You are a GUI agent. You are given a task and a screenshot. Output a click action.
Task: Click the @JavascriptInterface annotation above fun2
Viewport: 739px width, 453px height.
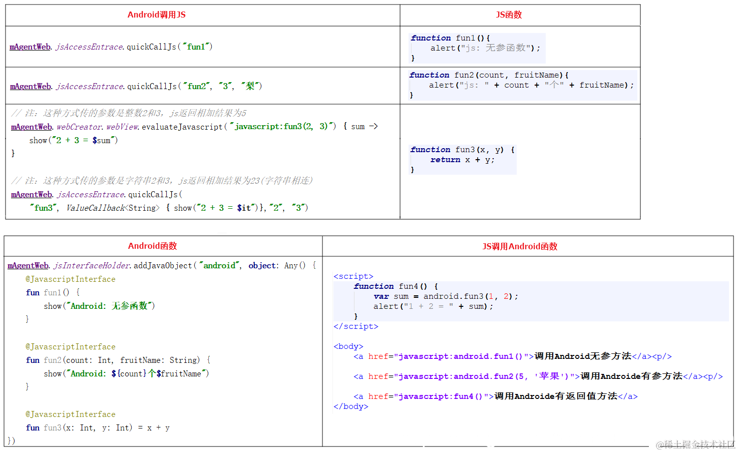point(71,347)
